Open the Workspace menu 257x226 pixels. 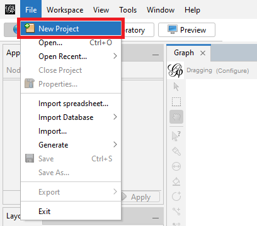coord(65,10)
